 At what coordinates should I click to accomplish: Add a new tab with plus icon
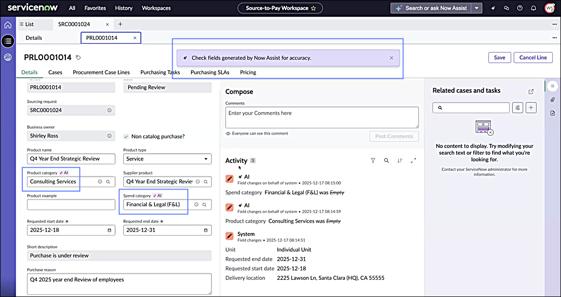click(120, 24)
